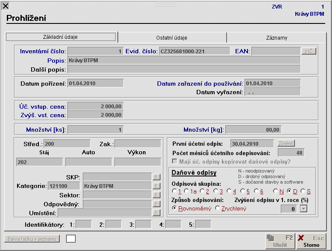
Task: Click the lookup button next to Umístění
Action: coord(157,213)
